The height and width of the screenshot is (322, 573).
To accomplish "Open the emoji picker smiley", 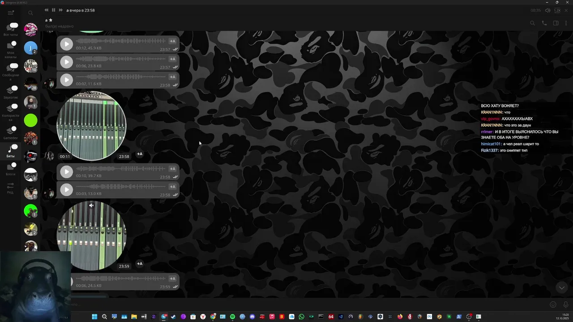I will [x=553, y=305].
